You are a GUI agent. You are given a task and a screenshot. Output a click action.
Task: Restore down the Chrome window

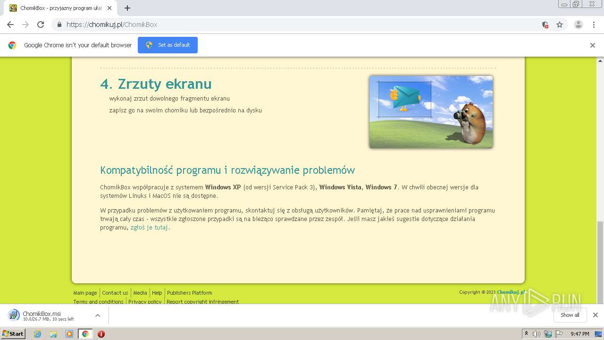(576, 4)
